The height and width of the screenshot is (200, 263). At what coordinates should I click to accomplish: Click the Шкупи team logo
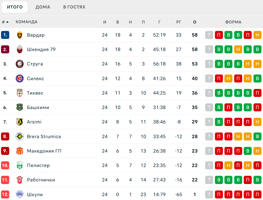coord(20,194)
